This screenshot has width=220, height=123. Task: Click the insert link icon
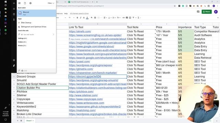124,18
